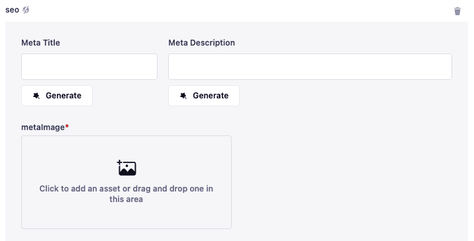Delete the seo component with trash icon
Viewport: 474px width, 241px height.
[457, 11]
